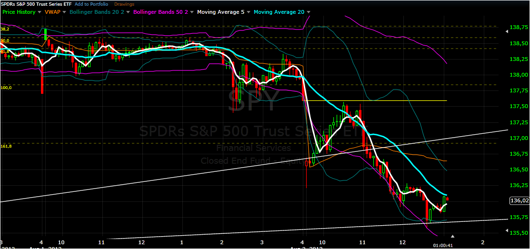Select the Bollinger Bands 20 2 label
Image resolution: width=530 pixels, height=249 pixels.
tap(96, 12)
